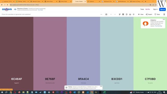Click the undo arrow in the toolbar

click(x=111, y=14)
